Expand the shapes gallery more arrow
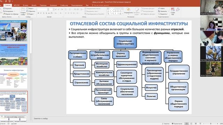The image size is (223, 125). [123, 14]
